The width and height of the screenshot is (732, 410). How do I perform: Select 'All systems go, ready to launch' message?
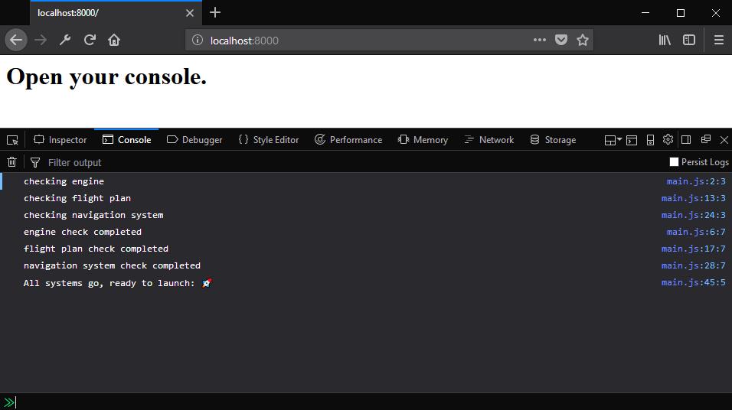coord(118,283)
